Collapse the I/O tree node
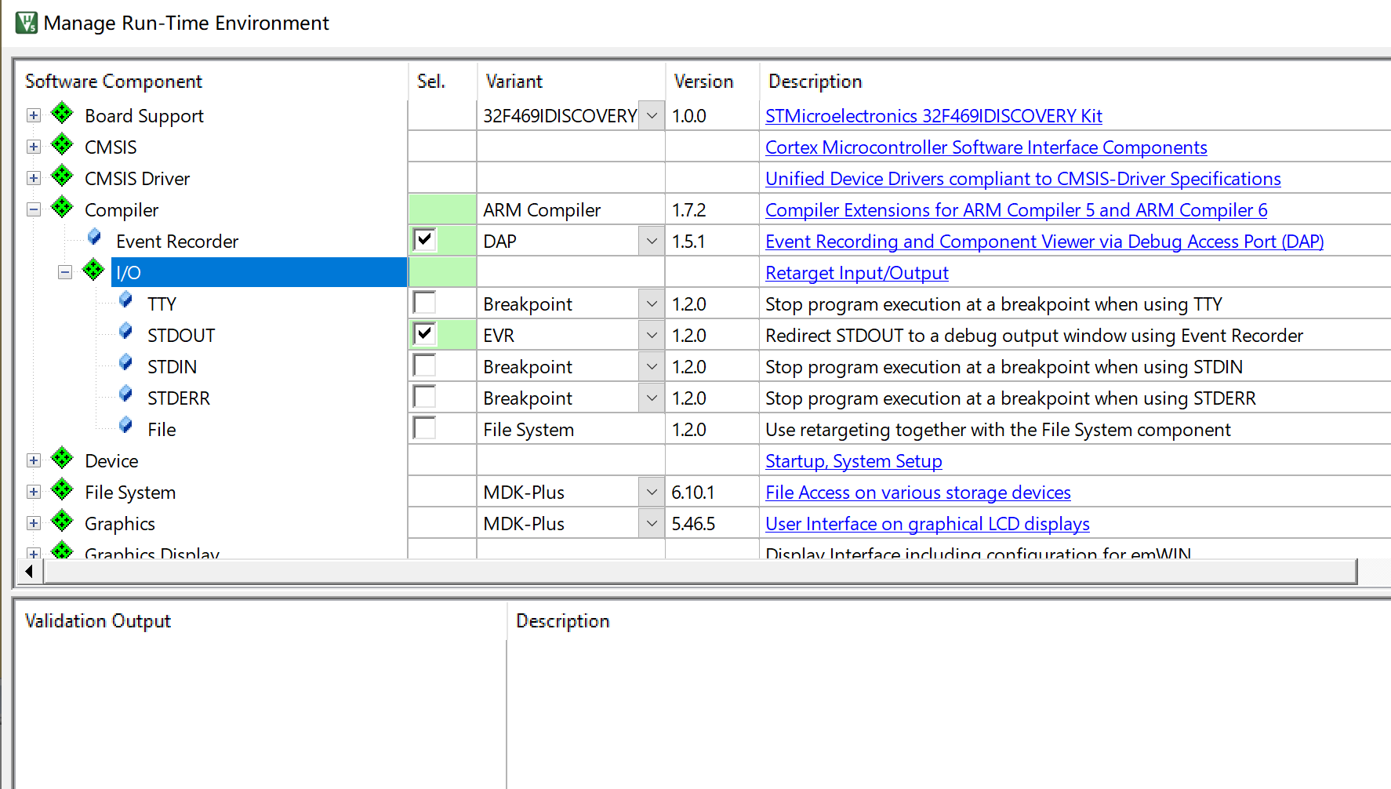The height and width of the screenshot is (789, 1391). point(65,272)
